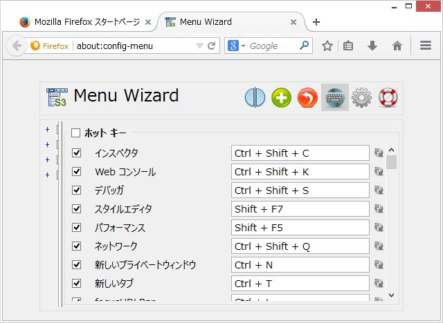Uncheck the スタイルエディタ checkbox

tap(77, 208)
